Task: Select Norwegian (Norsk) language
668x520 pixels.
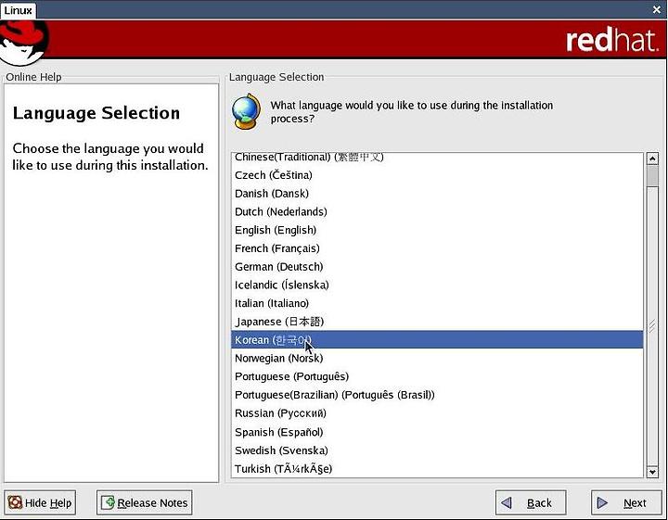Action: click(x=437, y=358)
